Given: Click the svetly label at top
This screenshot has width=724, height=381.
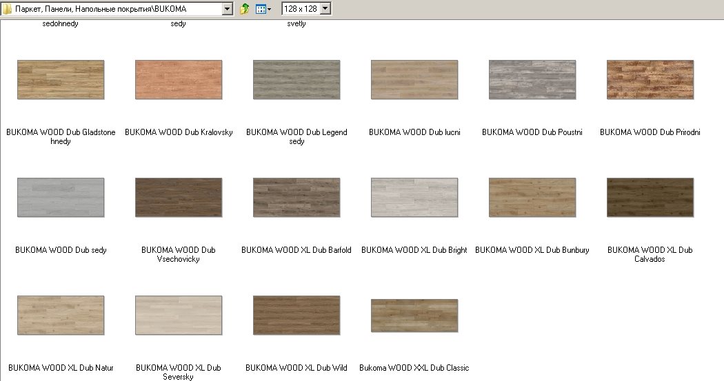Looking at the screenshot, I should (x=296, y=23).
